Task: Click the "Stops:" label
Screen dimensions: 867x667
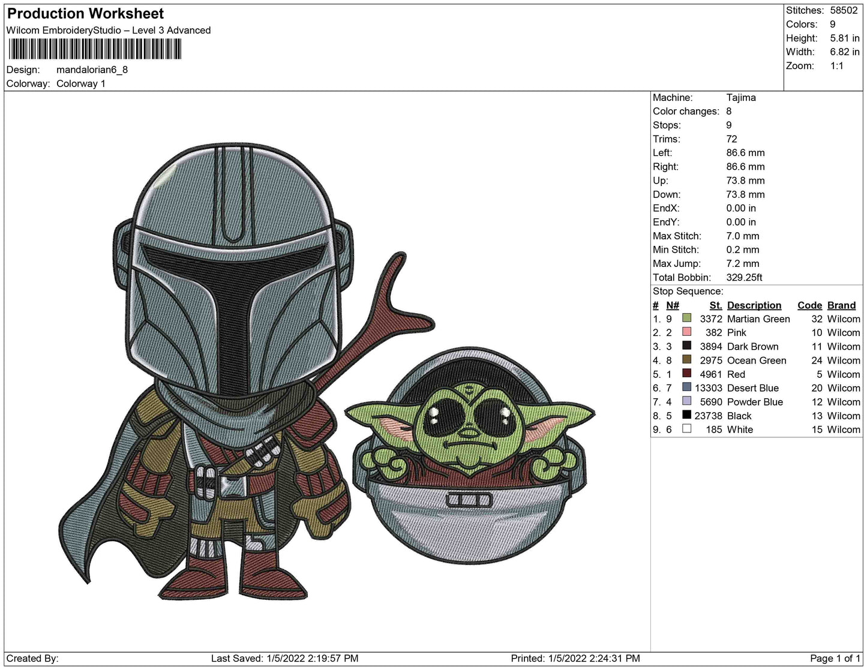Action: 667,125
